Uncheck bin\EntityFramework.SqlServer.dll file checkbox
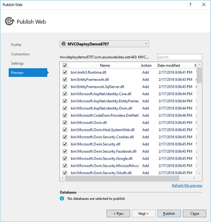Screen dimensions: 211x222 [x=64, y=87]
